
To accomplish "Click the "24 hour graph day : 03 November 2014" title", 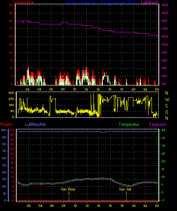I will coord(100,2).
